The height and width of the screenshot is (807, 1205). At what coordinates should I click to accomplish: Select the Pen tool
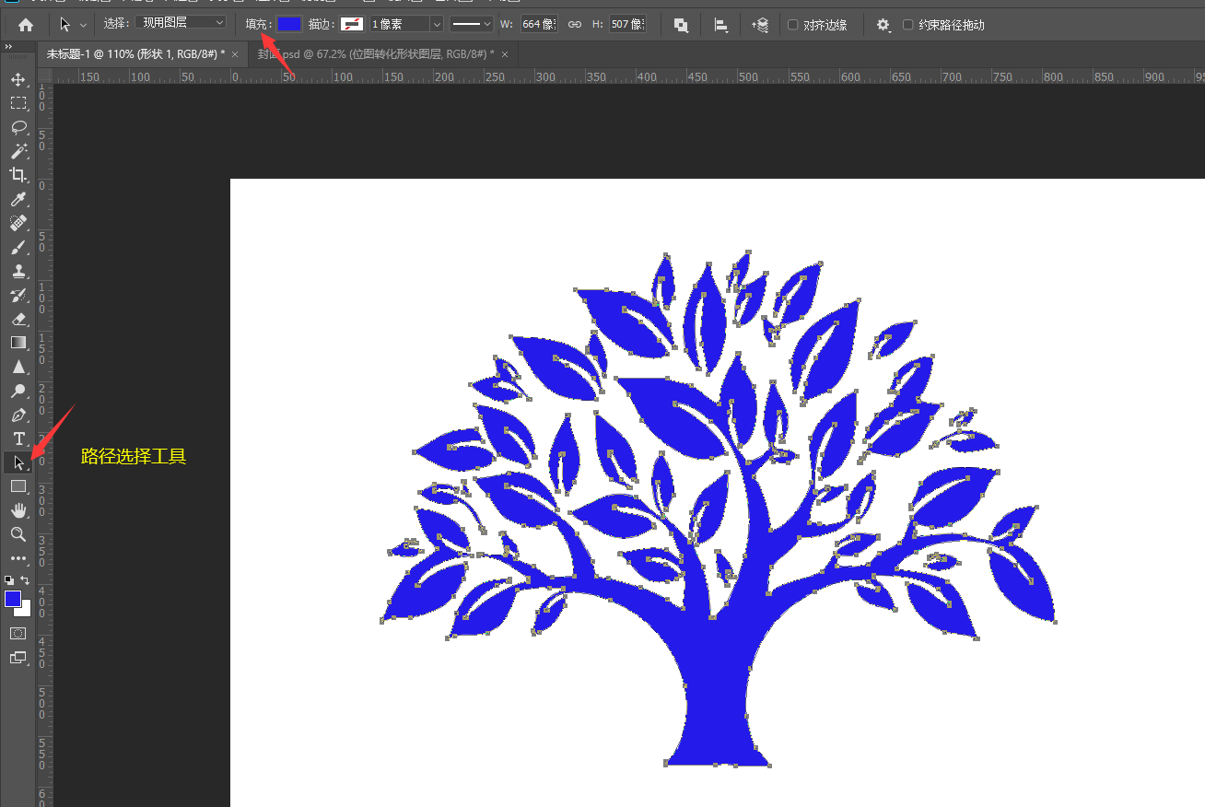coord(18,415)
